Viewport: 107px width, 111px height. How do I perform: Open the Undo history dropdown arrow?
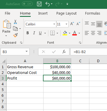(x=52, y=4)
